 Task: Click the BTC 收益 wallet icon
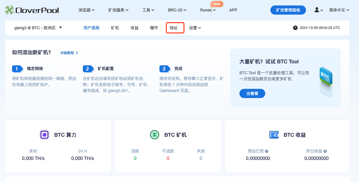click(274, 134)
